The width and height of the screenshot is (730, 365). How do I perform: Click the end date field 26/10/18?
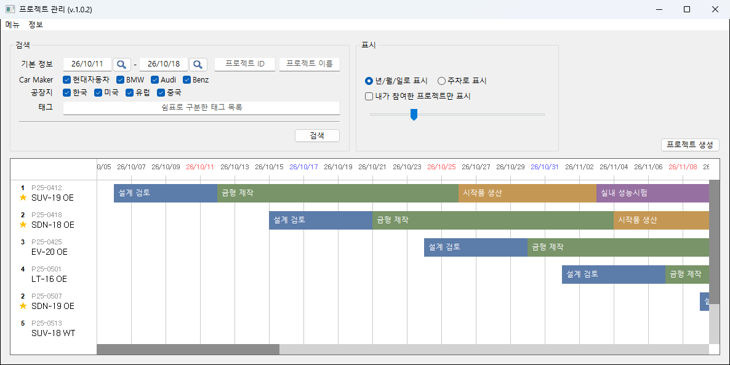click(x=163, y=64)
